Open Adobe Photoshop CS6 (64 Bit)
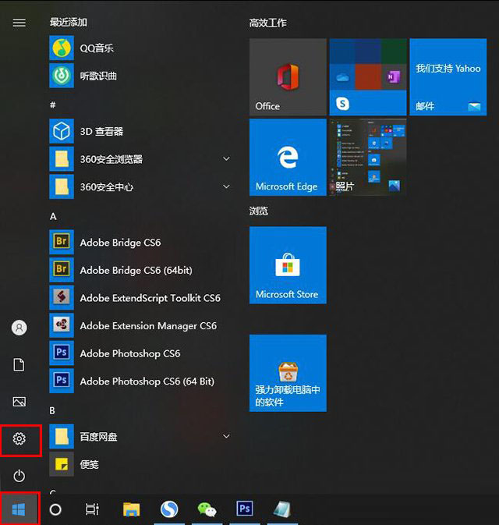The image size is (499, 525). (147, 381)
